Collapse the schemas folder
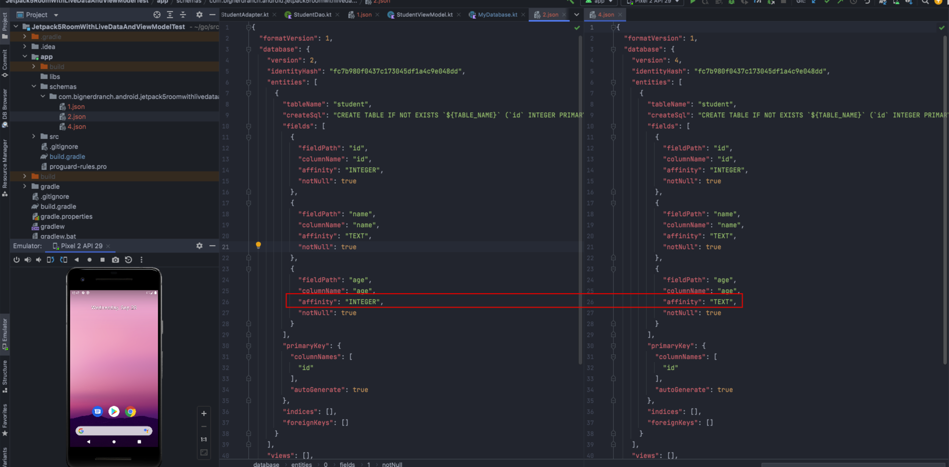This screenshot has width=949, height=467. pos(34,86)
